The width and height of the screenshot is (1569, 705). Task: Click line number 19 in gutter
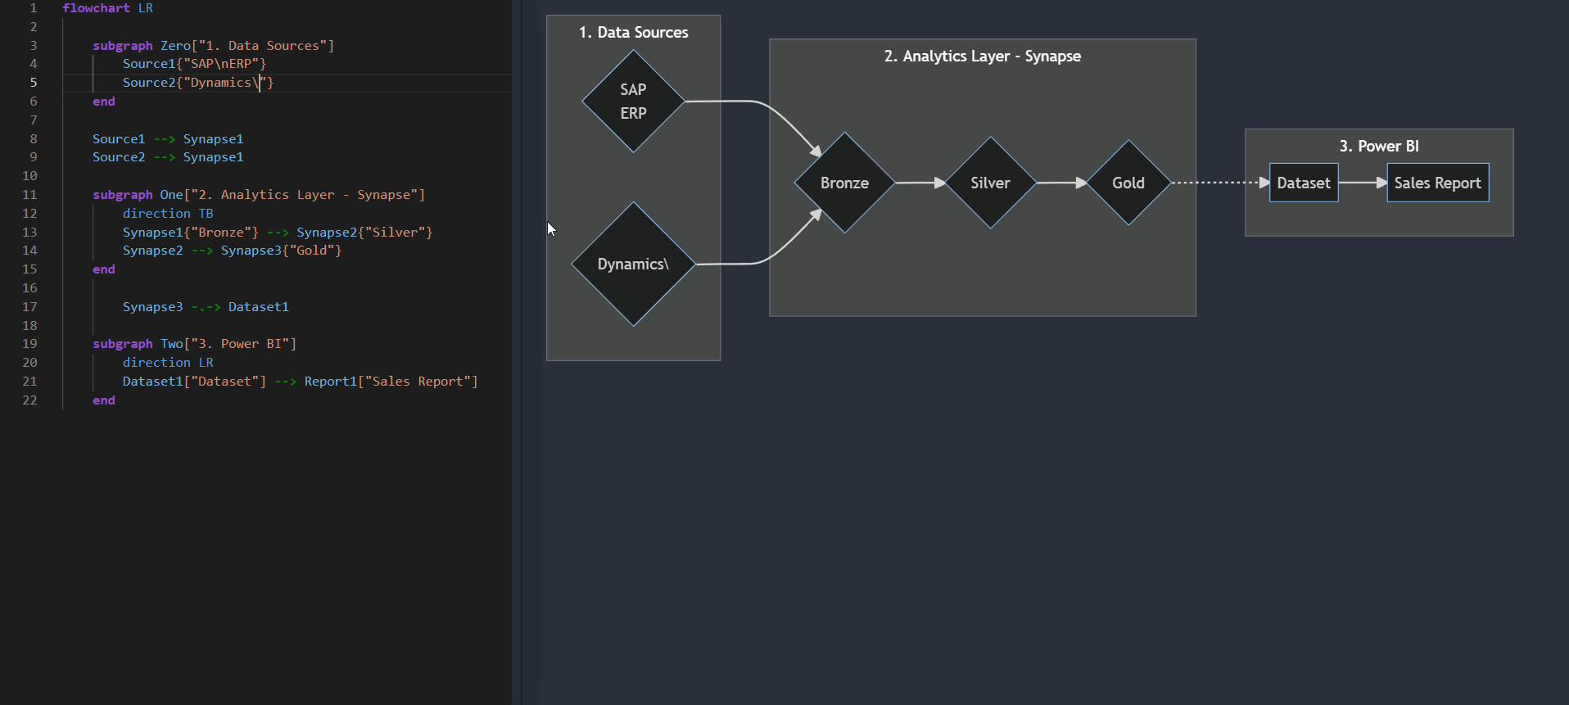tap(29, 344)
